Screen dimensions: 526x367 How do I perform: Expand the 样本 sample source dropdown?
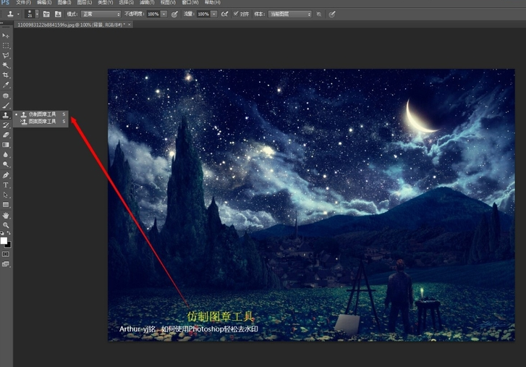point(289,14)
